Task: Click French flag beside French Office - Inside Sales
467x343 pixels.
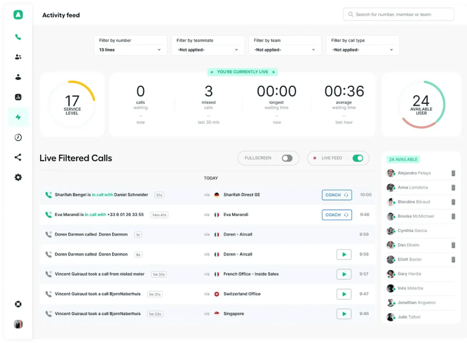Action: click(x=217, y=274)
